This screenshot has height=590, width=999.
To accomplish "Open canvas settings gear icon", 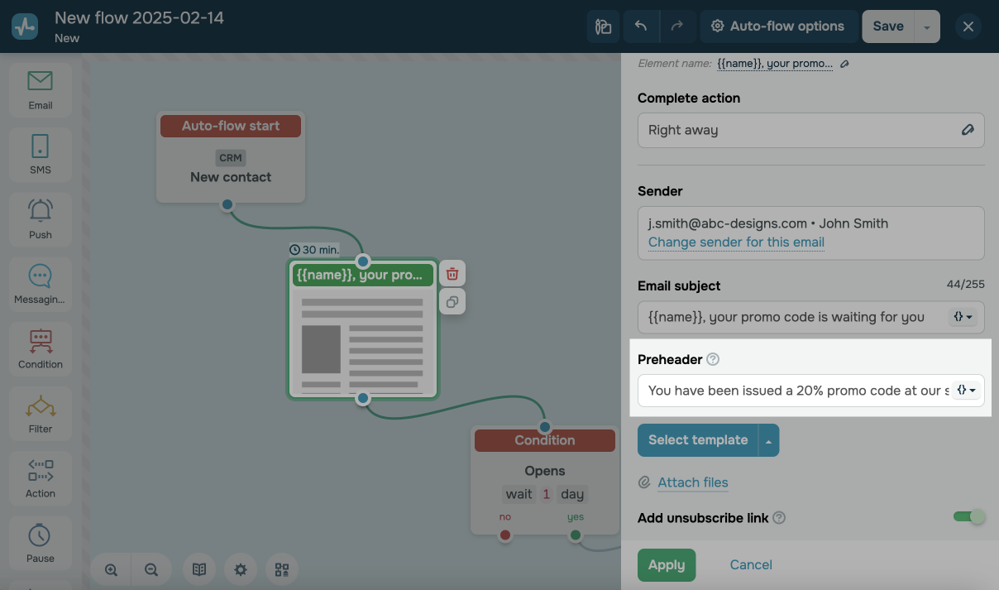I will coord(241,569).
